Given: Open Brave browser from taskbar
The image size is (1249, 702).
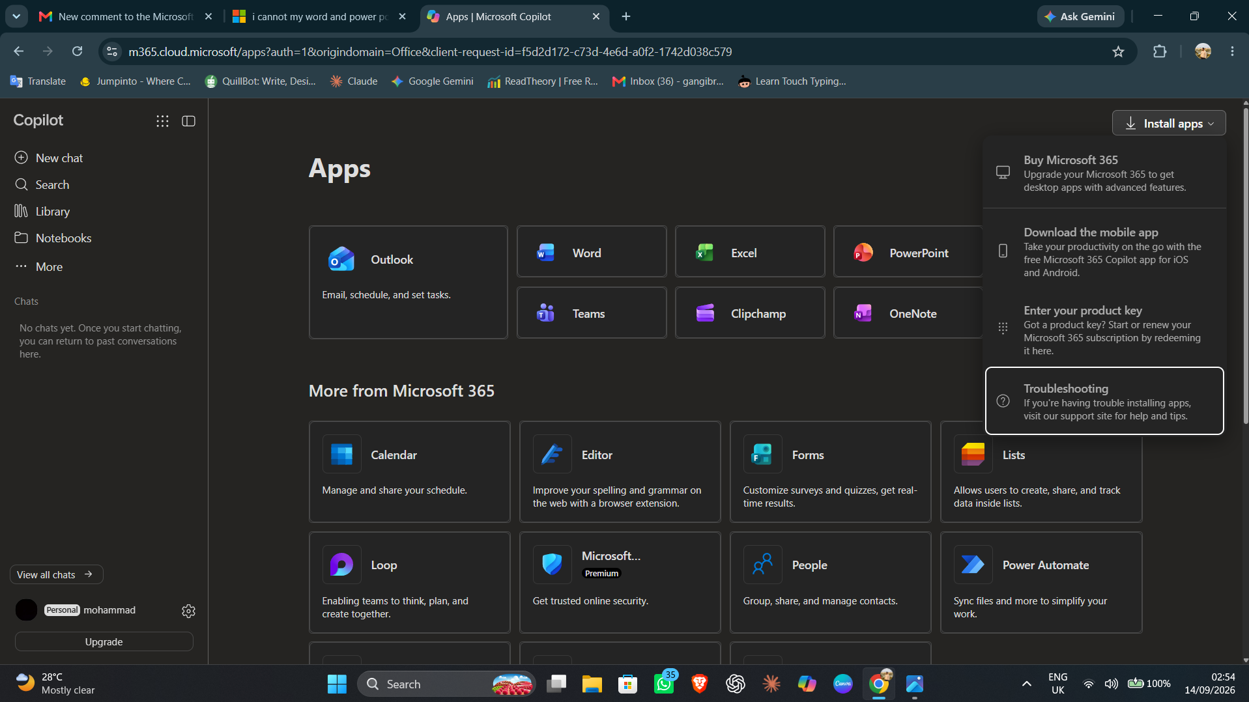Looking at the screenshot, I should 700,684.
